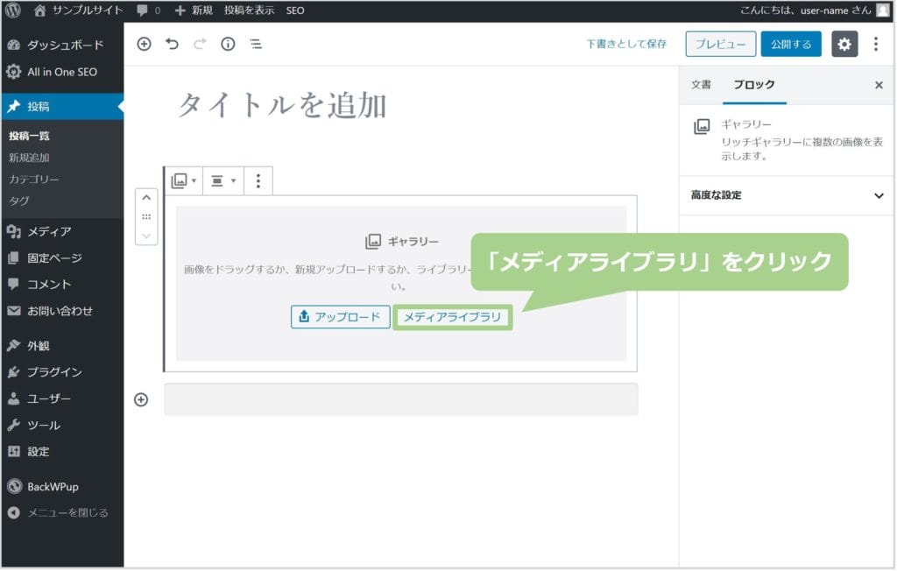Move the gallery block up with chevron
The image size is (897, 571).
pos(146,198)
